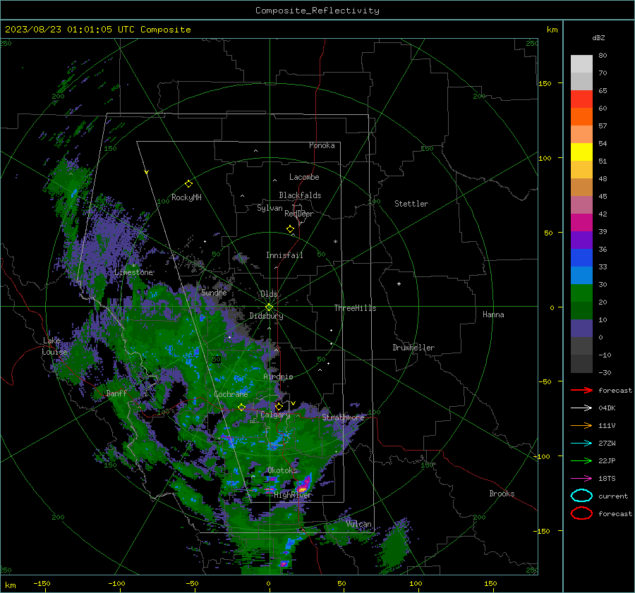Click yellow radar-center diamond near Olds
This screenshot has height=593, width=635.
point(269,307)
